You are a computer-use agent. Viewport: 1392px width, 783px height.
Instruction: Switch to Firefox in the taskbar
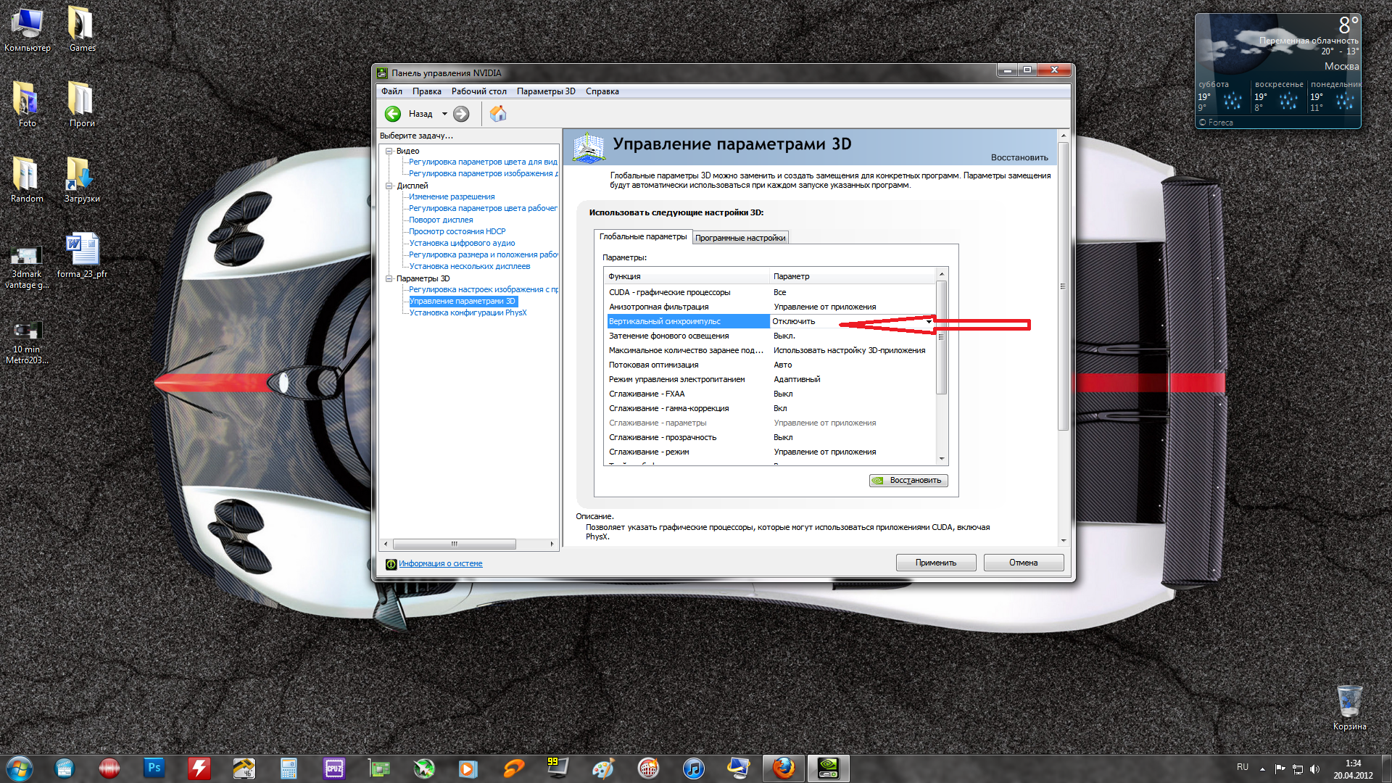click(x=783, y=768)
